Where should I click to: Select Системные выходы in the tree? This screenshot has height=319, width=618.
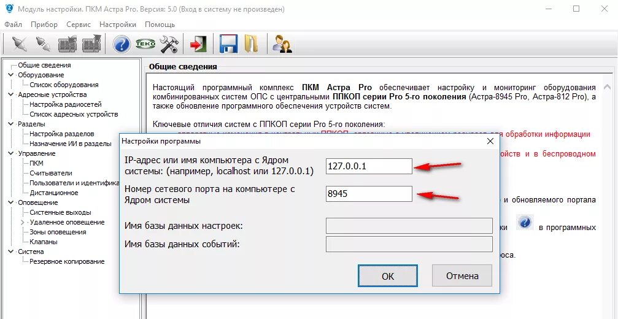(x=60, y=213)
